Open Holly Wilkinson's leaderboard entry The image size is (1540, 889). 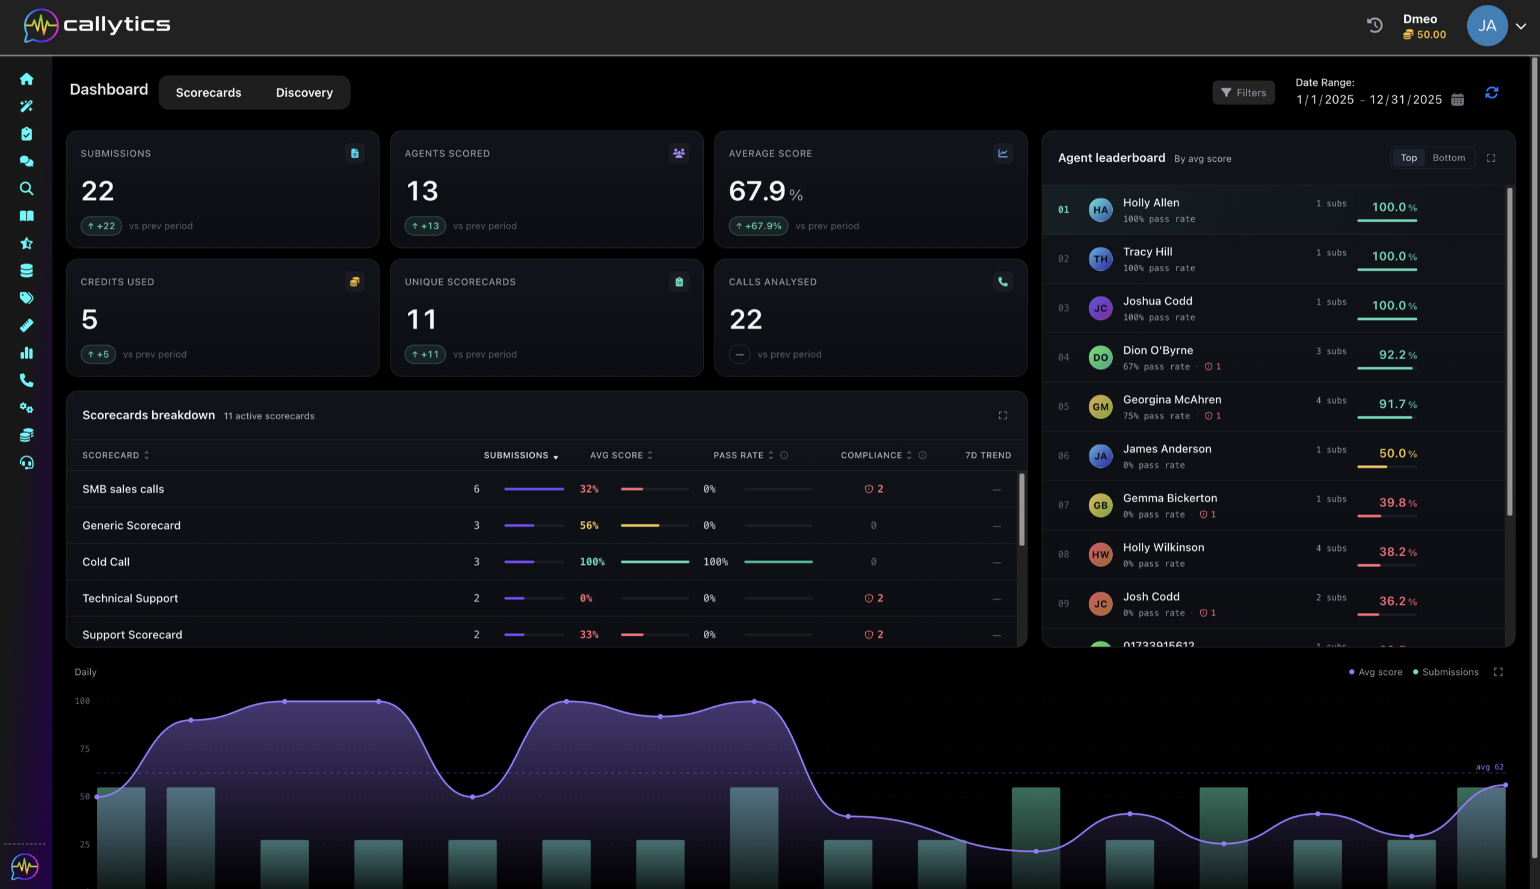click(x=1274, y=555)
